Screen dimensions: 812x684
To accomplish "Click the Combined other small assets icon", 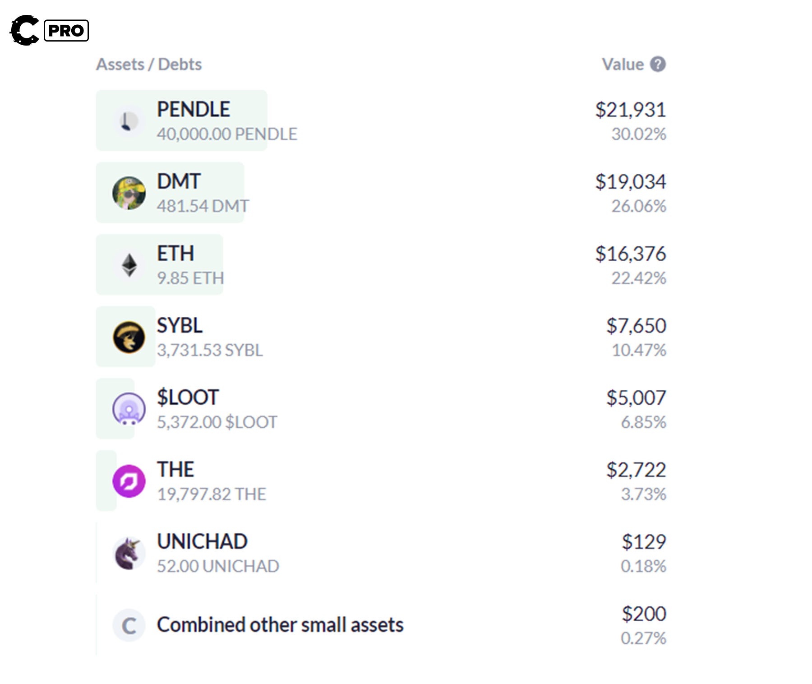I will pyautogui.click(x=129, y=625).
